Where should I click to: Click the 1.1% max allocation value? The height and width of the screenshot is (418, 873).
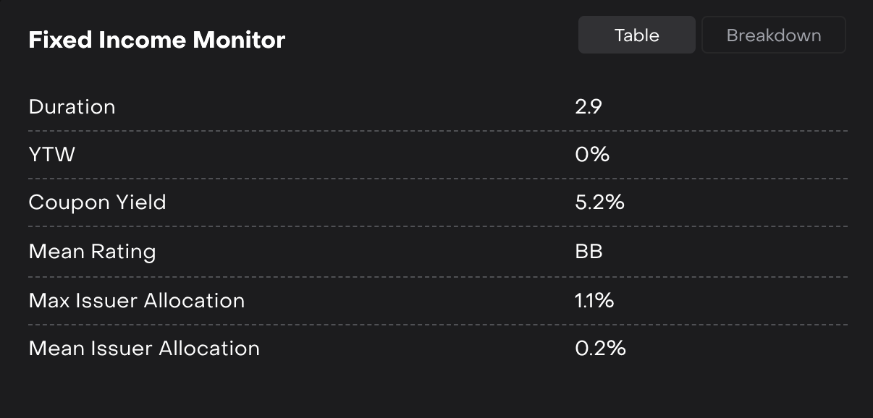(594, 300)
